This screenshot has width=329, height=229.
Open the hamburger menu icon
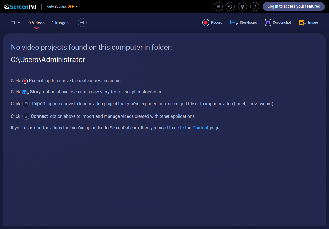pyautogui.click(x=218, y=7)
